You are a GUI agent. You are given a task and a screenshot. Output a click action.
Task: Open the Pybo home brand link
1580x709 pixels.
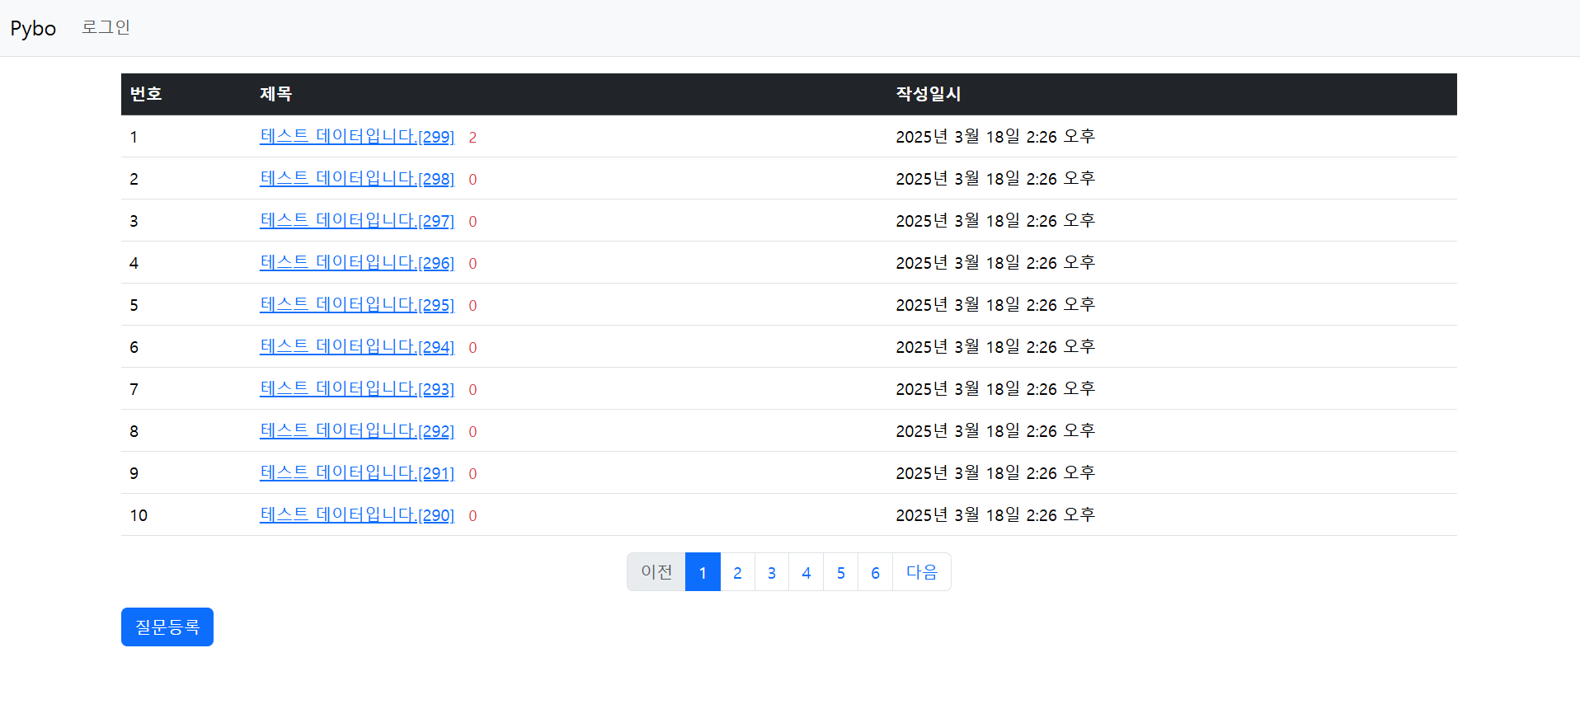(33, 28)
